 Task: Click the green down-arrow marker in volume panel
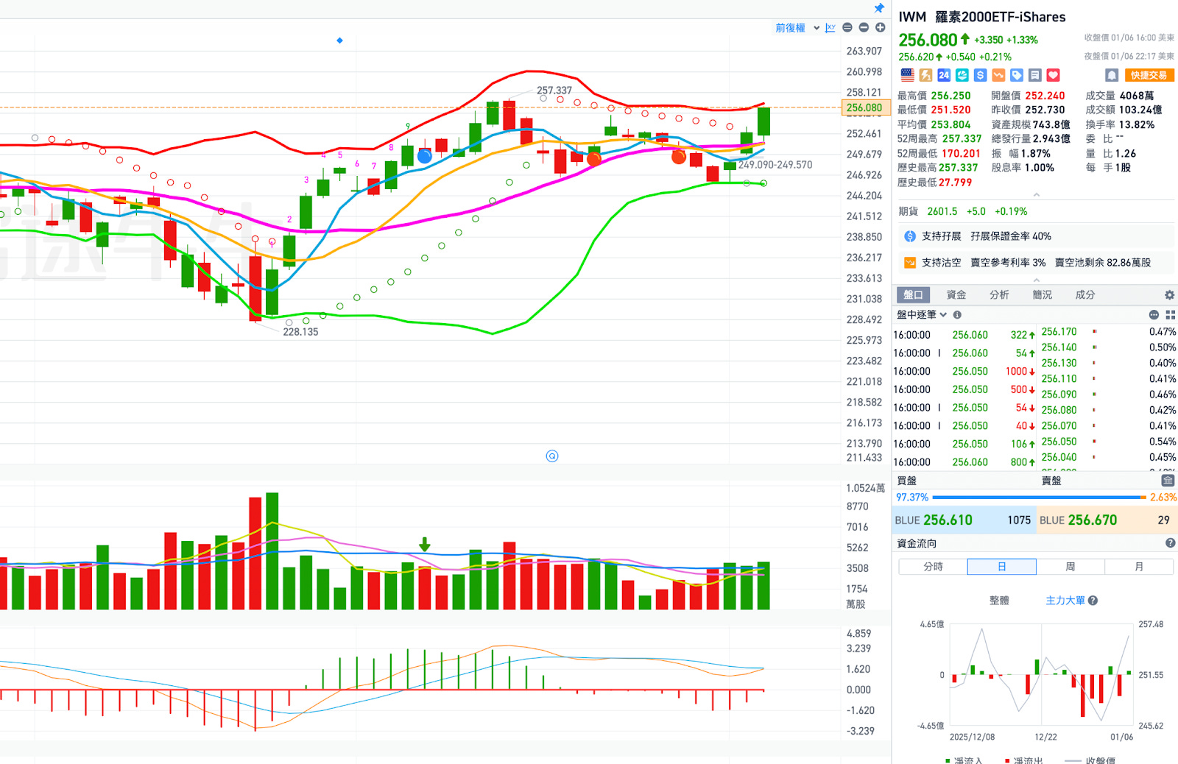(x=425, y=545)
